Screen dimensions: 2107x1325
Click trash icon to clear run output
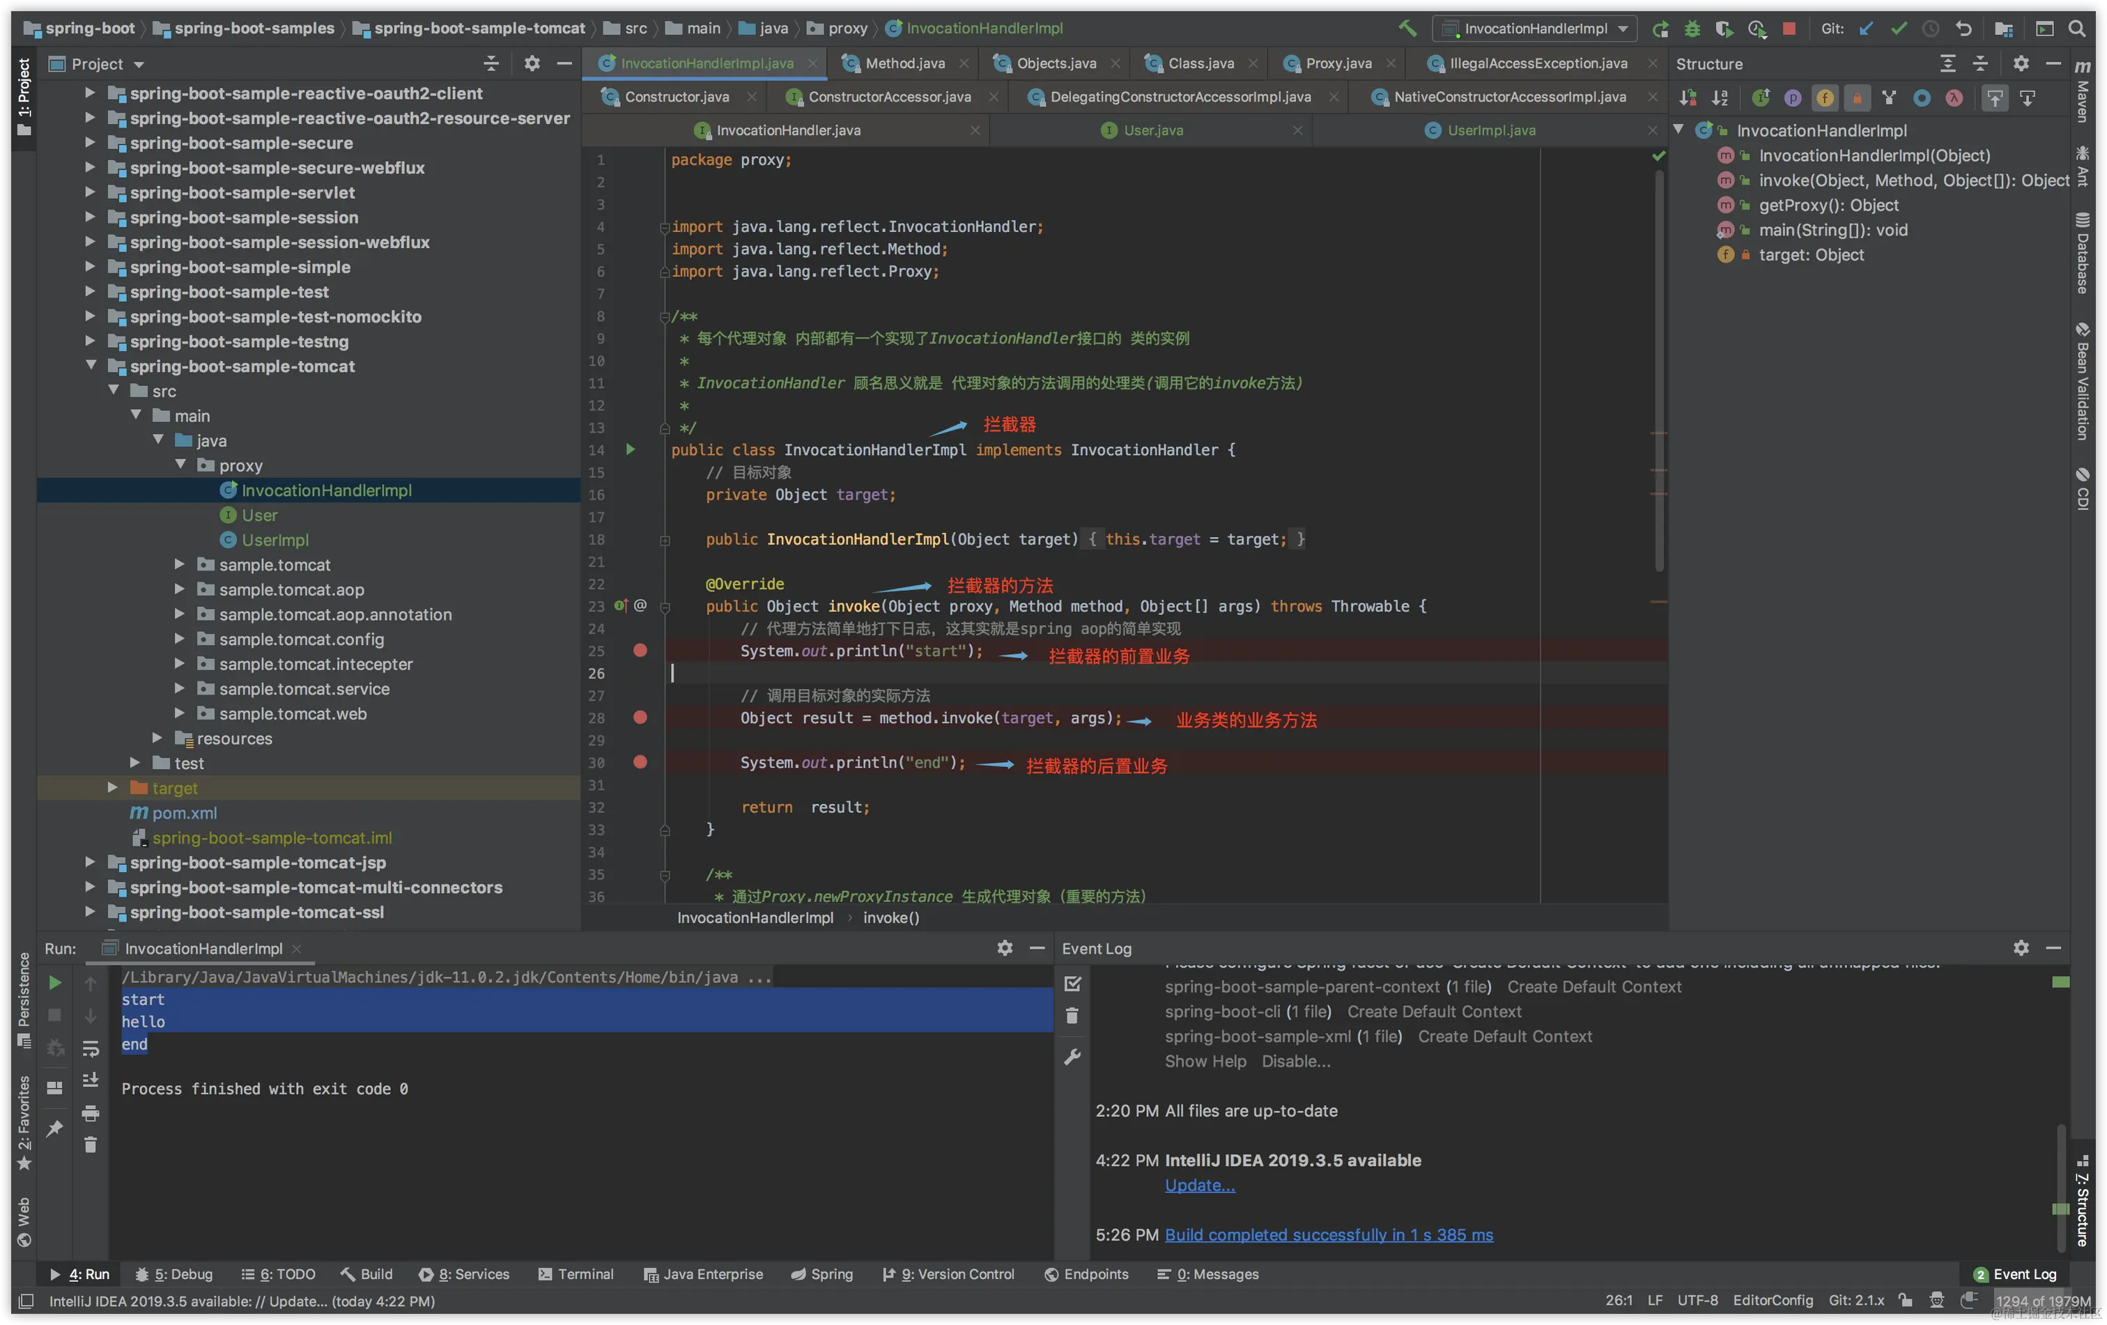point(90,1145)
